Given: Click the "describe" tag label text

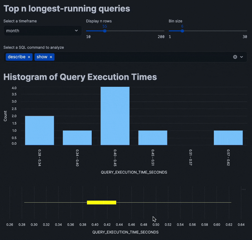Looking at the screenshot, I should click(17, 57).
